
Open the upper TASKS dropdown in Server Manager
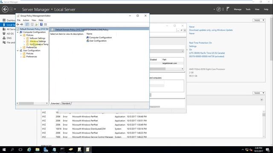(x=259, y=20)
